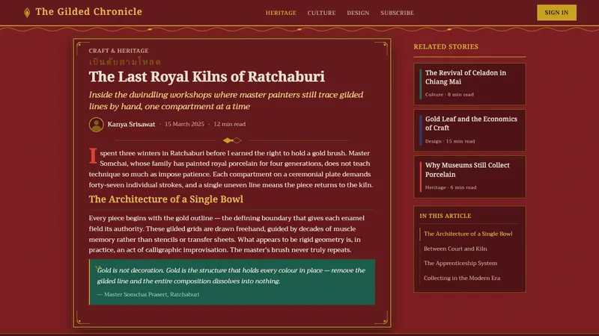Image resolution: width=599 pixels, height=336 pixels.
Task: Select Subscribe in the top navigation
Action: tap(397, 13)
